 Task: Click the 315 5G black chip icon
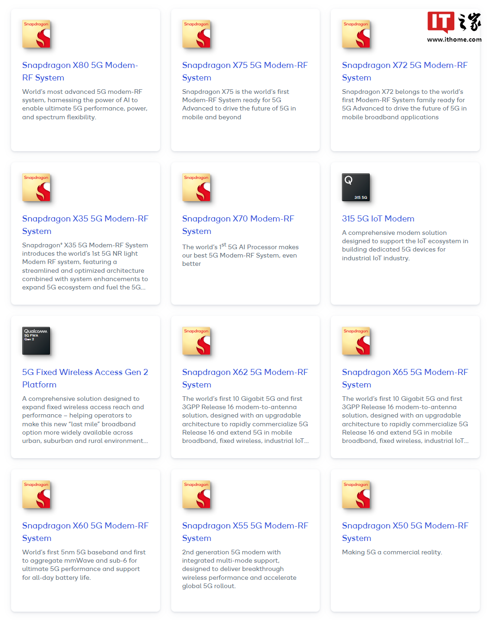(x=356, y=187)
